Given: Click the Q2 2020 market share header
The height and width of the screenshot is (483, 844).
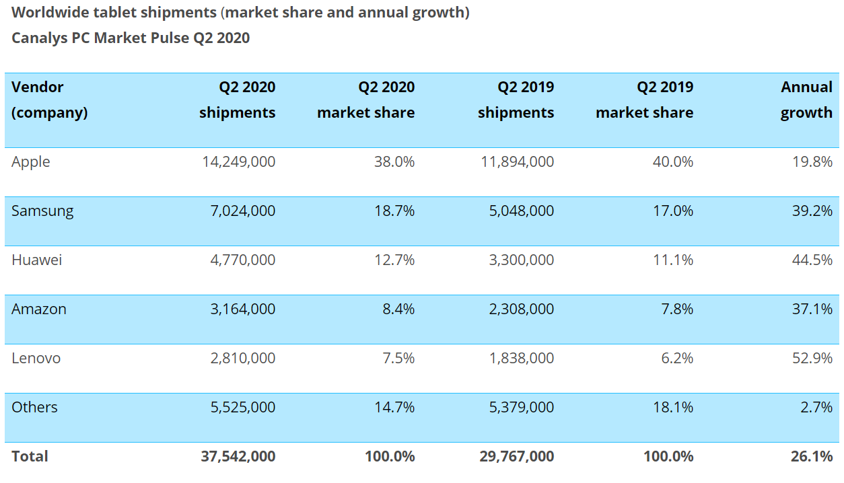Looking at the screenshot, I should coord(365,100).
